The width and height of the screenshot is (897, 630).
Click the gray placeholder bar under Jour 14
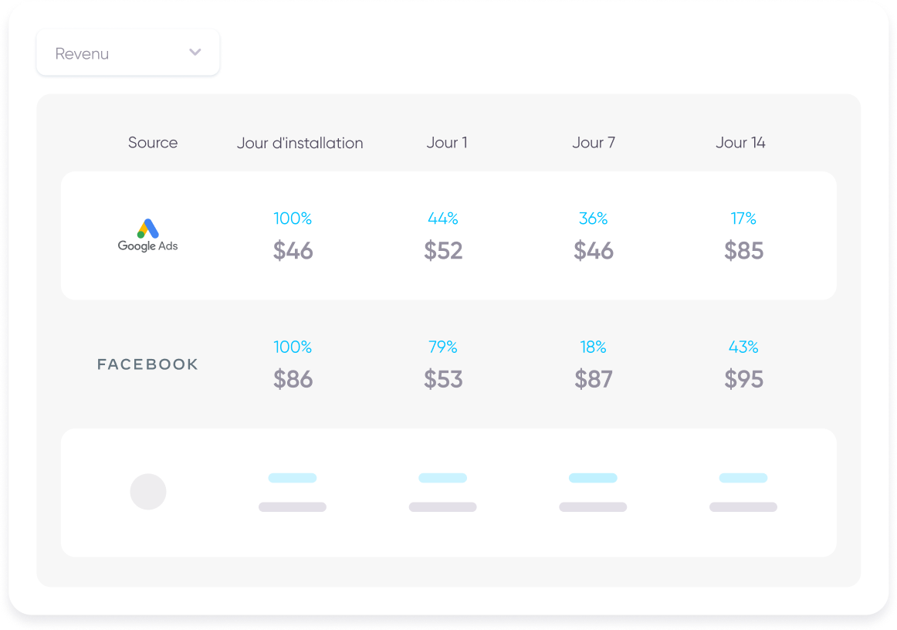743,507
